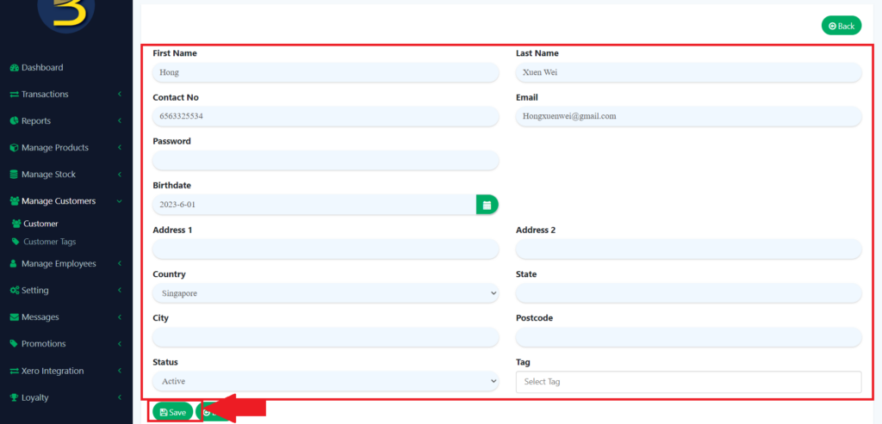
Task: Click the calendar icon beside Birthdate
Action: click(x=487, y=205)
